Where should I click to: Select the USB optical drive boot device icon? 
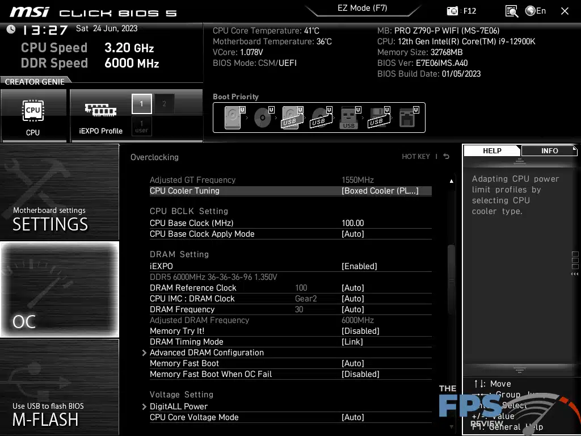pyautogui.click(x=321, y=117)
